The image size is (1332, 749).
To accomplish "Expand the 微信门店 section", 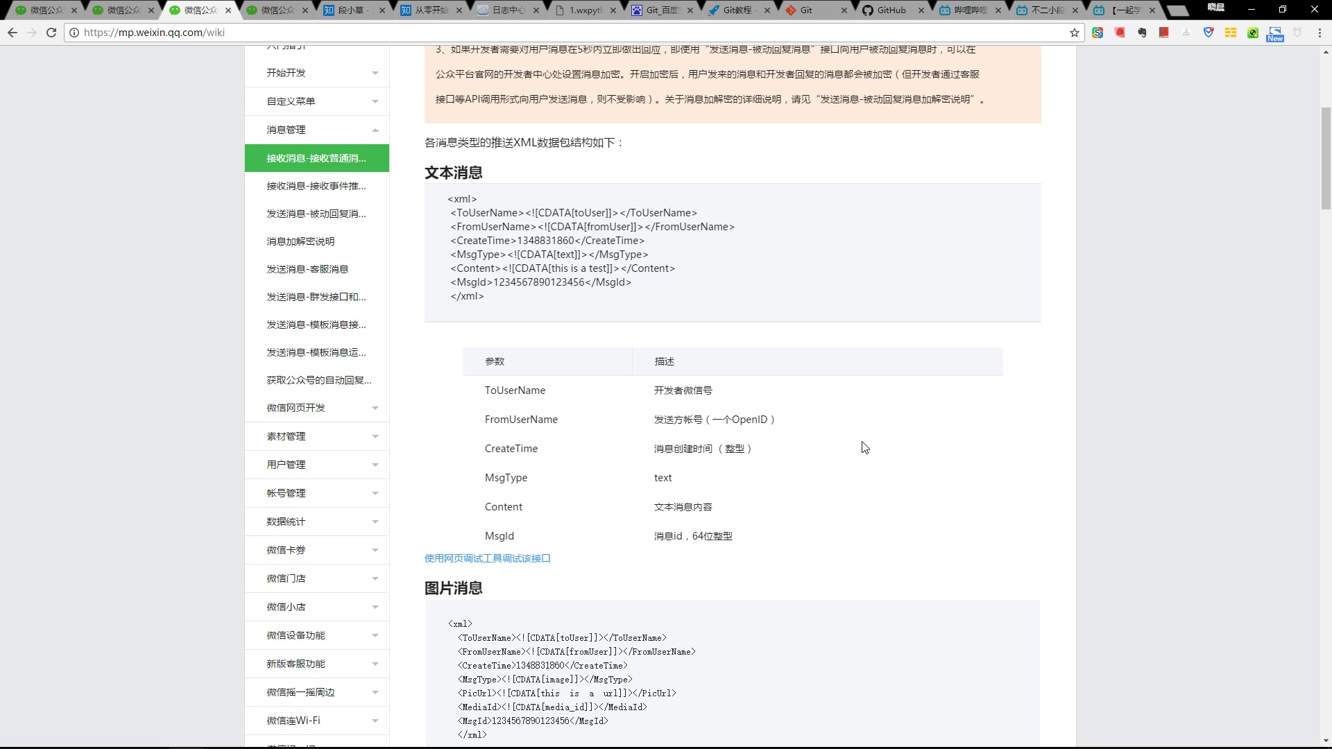I will click(x=317, y=578).
